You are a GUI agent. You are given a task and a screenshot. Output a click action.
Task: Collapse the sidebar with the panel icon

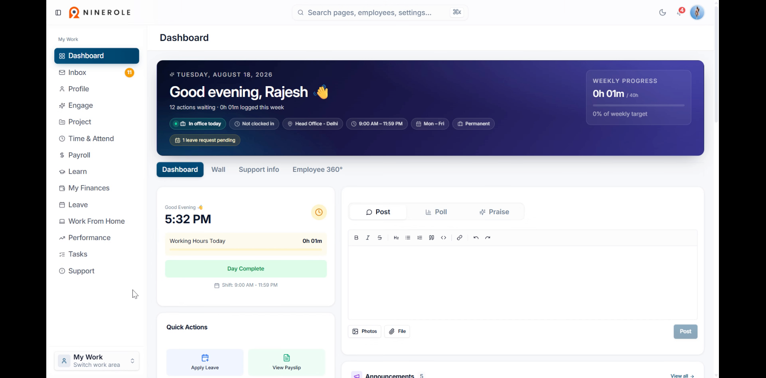pyautogui.click(x=58, y=13)
